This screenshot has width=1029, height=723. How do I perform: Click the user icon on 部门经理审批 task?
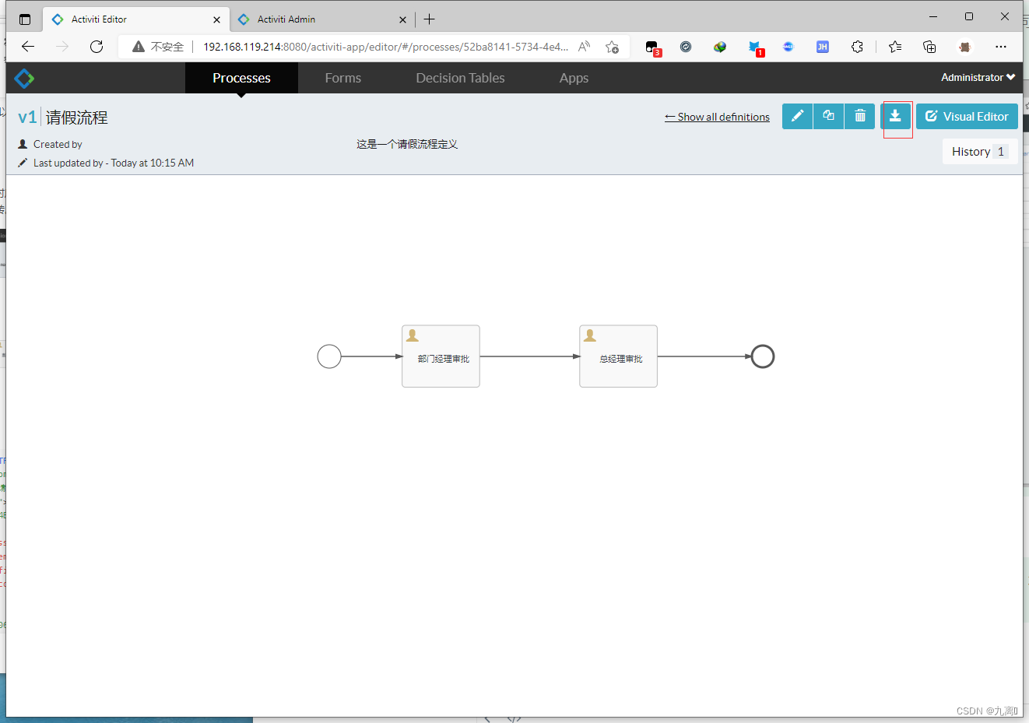click(x=413, y=335)
